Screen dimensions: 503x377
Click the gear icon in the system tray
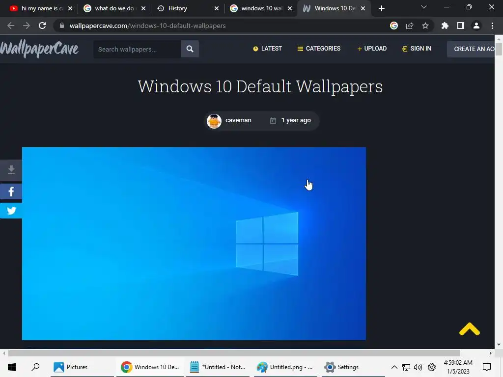coord(432,367)
